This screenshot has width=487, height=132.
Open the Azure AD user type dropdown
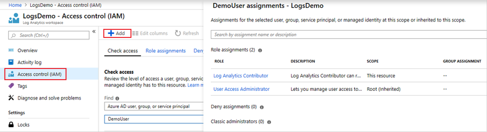pyautogui.click(x=154, y=107)
